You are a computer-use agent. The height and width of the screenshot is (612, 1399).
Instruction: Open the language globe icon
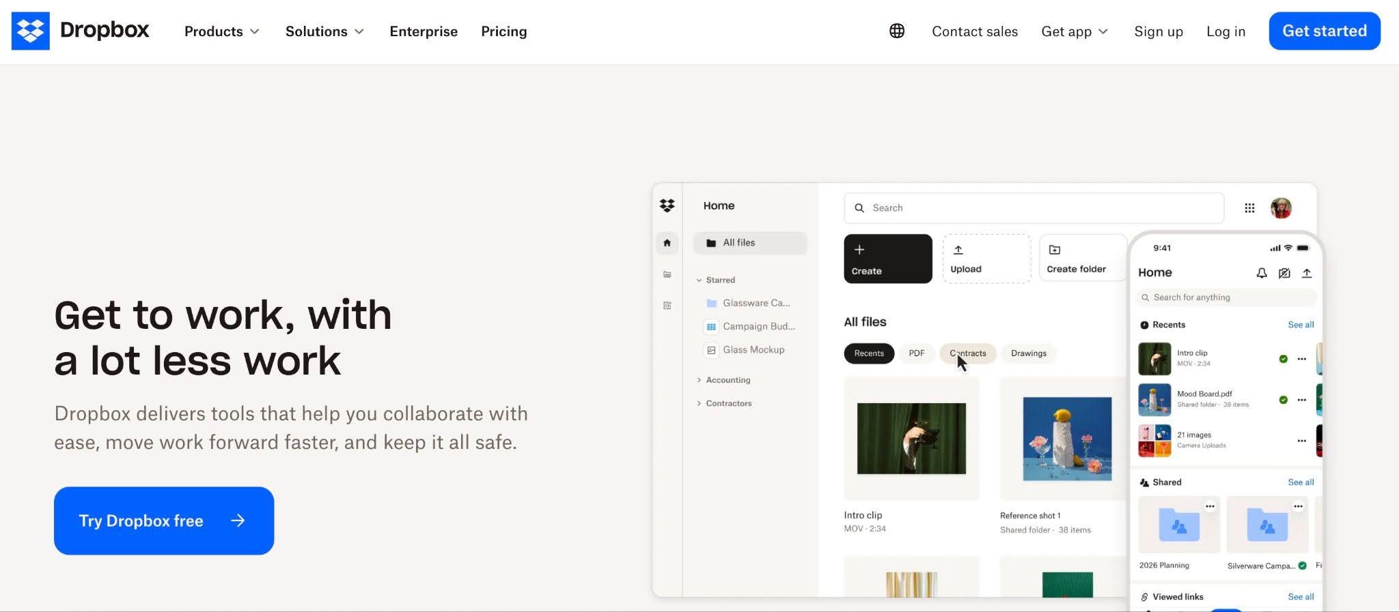897,31
